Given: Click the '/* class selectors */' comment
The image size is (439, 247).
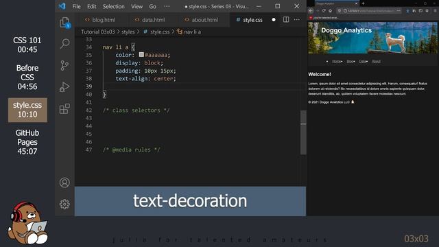Looking at the screenshot, I should point(136,110).
